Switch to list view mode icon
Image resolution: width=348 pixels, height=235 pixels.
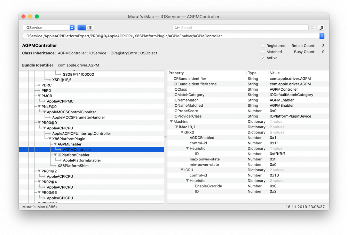tap(82, 28)
